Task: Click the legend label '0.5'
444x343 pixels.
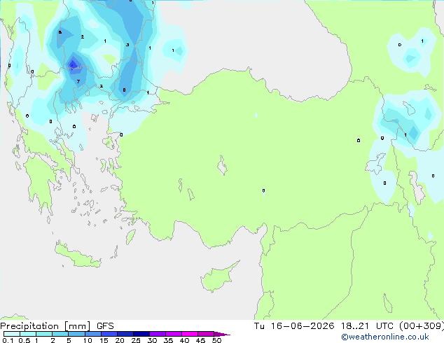Action: (x=24, y=340)
